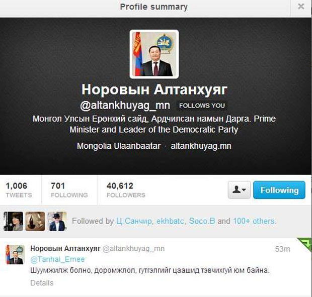Open third follower avatar with hat

(x=57, y=221)
